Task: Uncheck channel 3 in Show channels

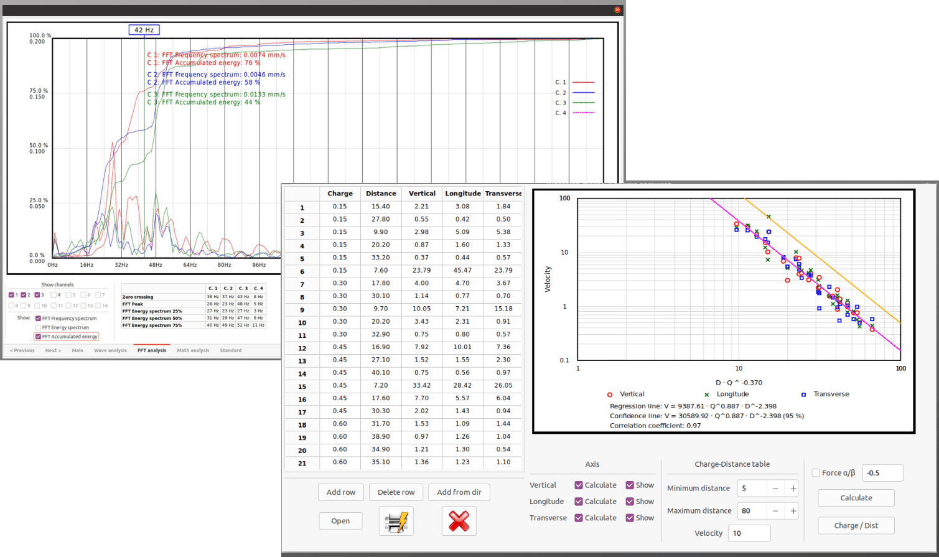Action: pyautogui.click(x=37, y=295)
